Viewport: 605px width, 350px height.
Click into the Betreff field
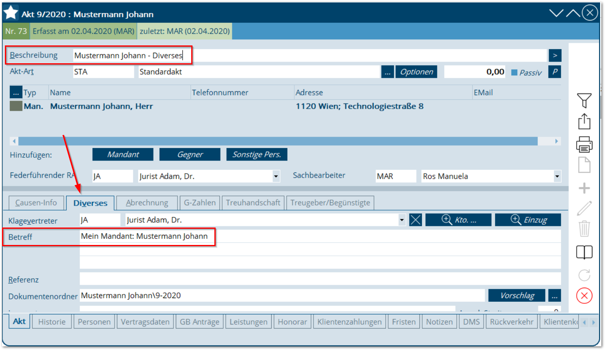pos(320,236)
